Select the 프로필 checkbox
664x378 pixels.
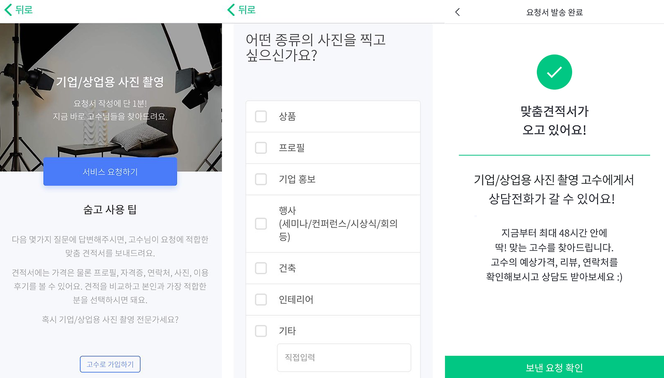[x=261, y=148]
